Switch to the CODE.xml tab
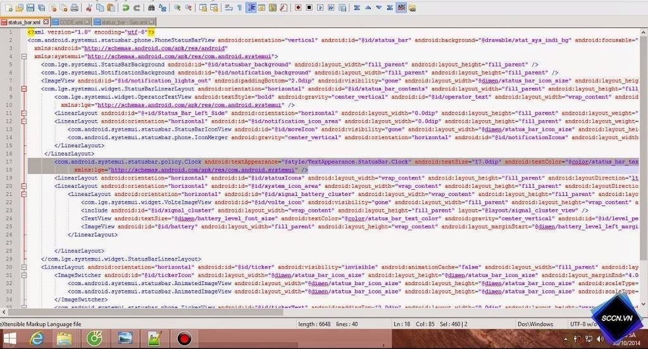The image size is (648, 349). [71, 22]
